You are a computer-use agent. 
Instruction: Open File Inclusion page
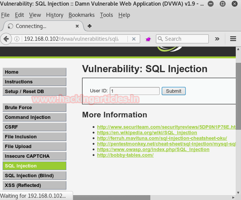[34, 137]
